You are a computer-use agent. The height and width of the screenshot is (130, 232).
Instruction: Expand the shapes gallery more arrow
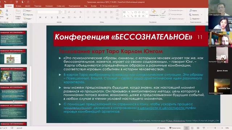(147, 14)
